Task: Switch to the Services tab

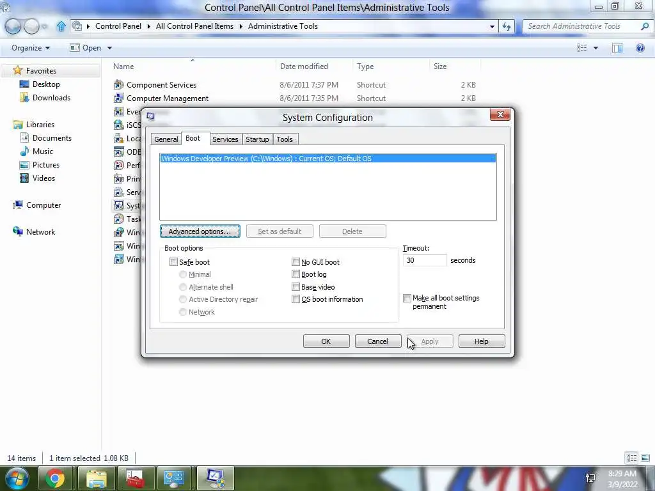Action: tap(225, 139)
